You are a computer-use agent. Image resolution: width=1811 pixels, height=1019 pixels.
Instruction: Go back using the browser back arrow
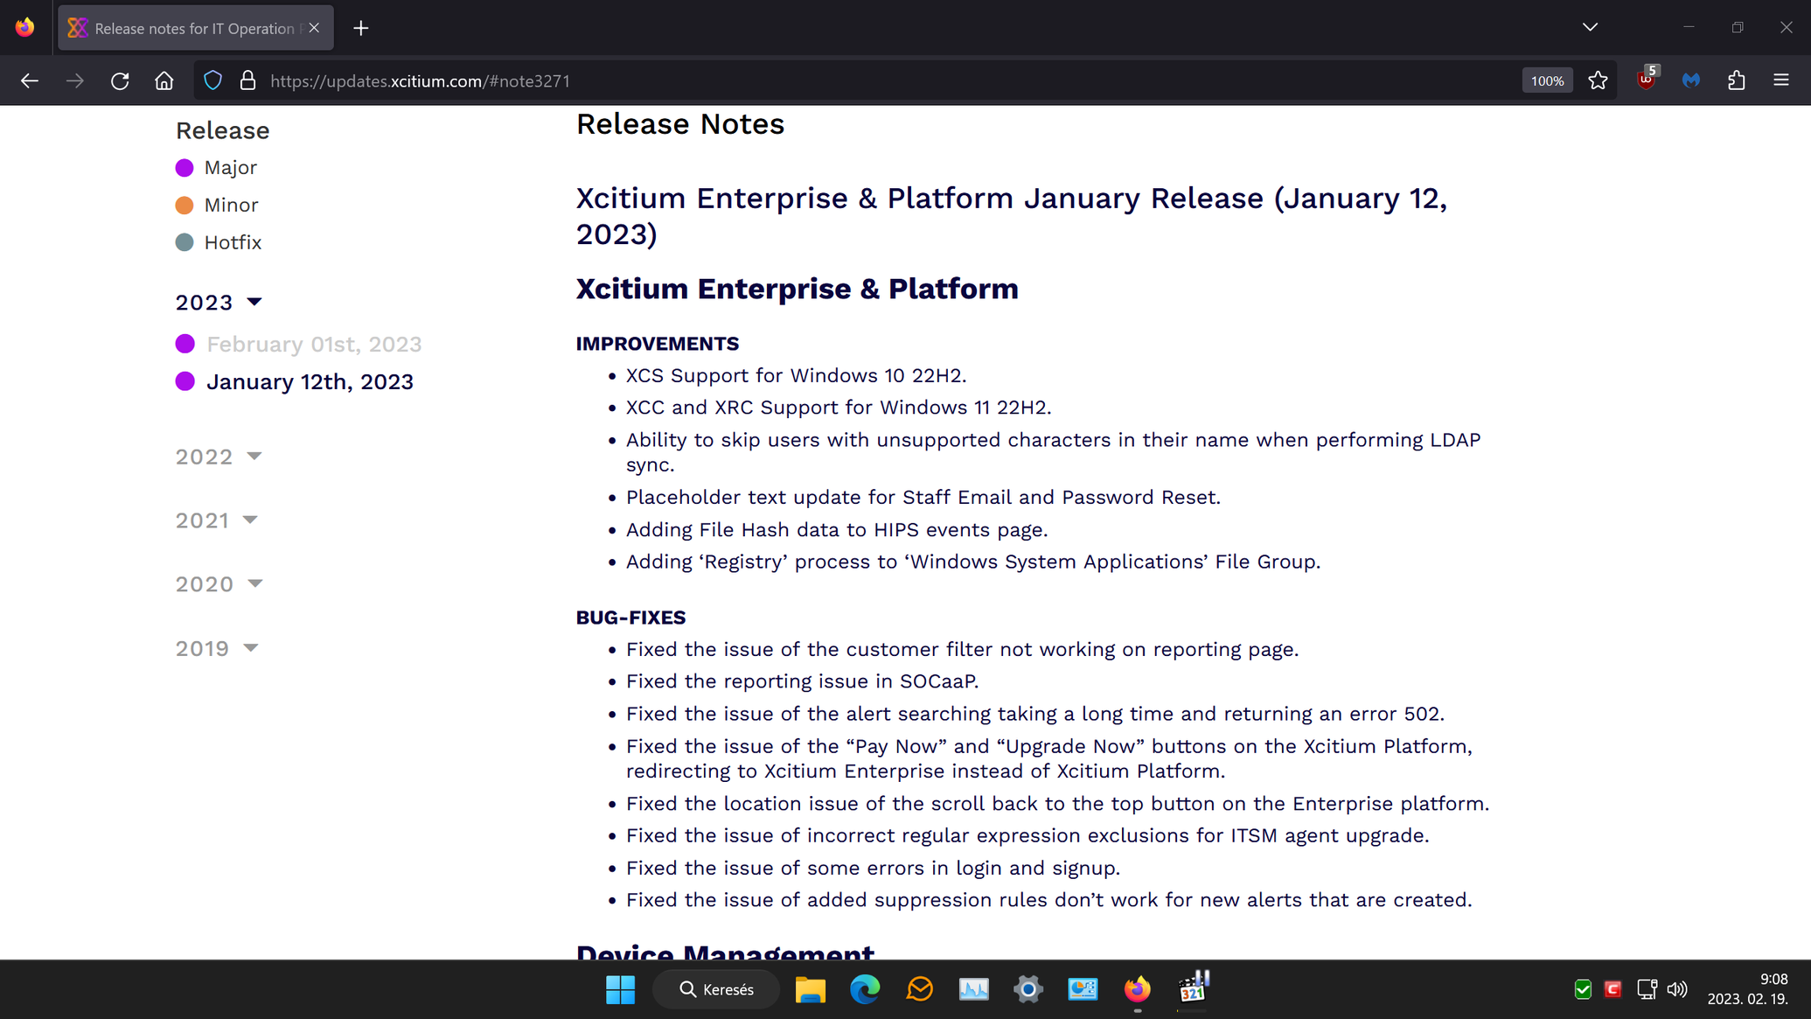coord(30,80)
